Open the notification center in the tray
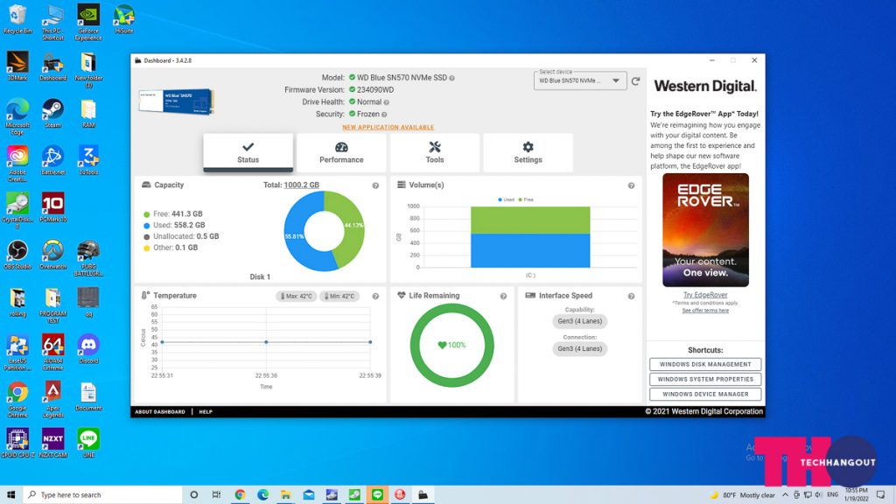 point(881,494)
